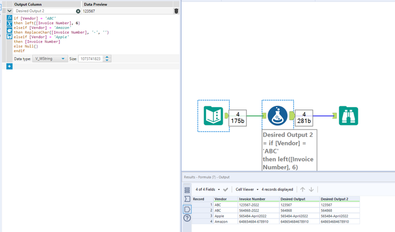Click the 4 175b connection record label
Viewport: 395px width, 232px height.
click(238, 118)
